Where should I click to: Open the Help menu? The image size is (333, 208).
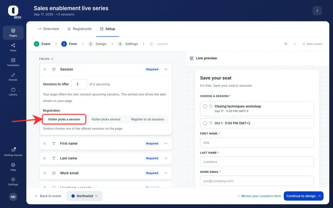tap(13, 167)
